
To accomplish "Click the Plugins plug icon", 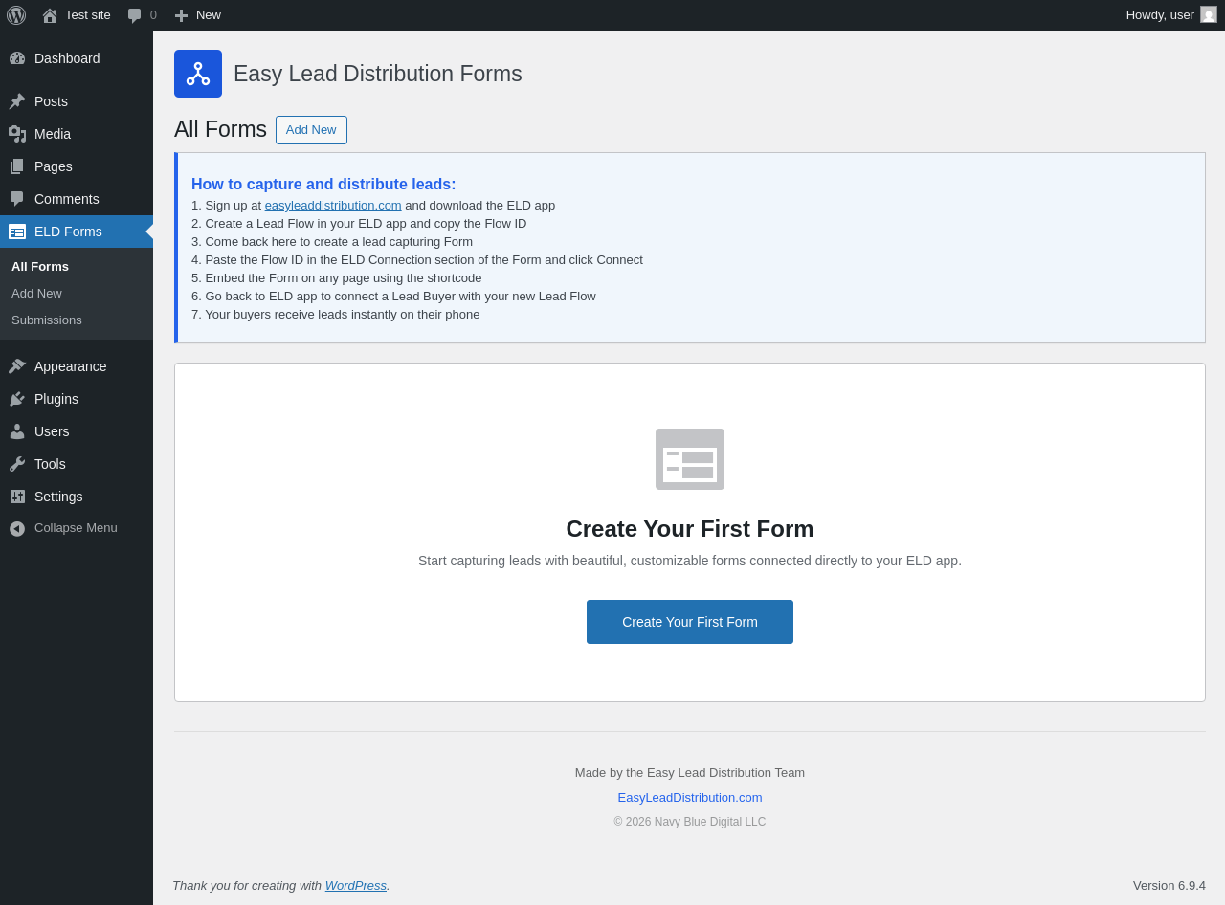I will 17,399.
